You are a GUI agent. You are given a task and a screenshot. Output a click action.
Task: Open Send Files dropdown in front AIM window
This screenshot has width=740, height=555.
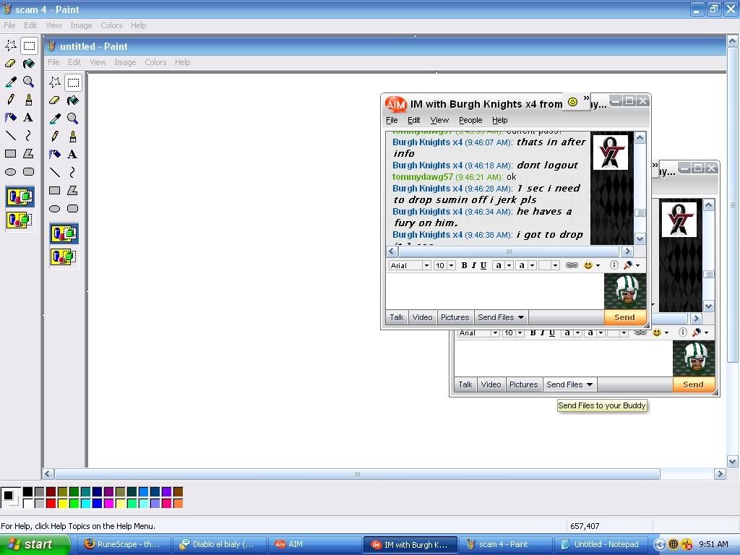[x=520, y=317]
